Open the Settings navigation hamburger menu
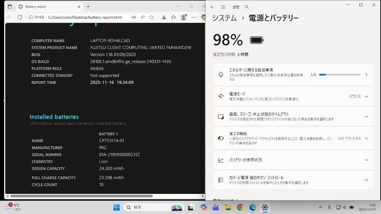 224,7
